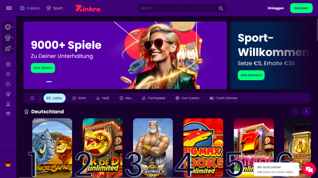Click the banner carousel indicator dash
This screenshot has width=318, height=178.
coord(49,82)
